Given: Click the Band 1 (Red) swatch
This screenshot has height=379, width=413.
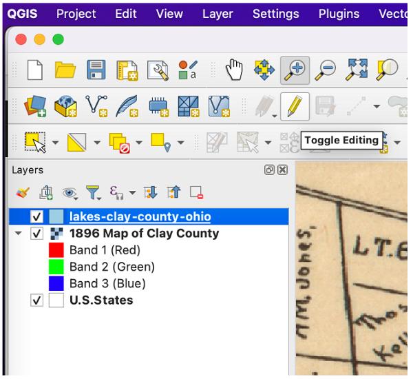Looking at the screenshot, I should click(56, 250).
